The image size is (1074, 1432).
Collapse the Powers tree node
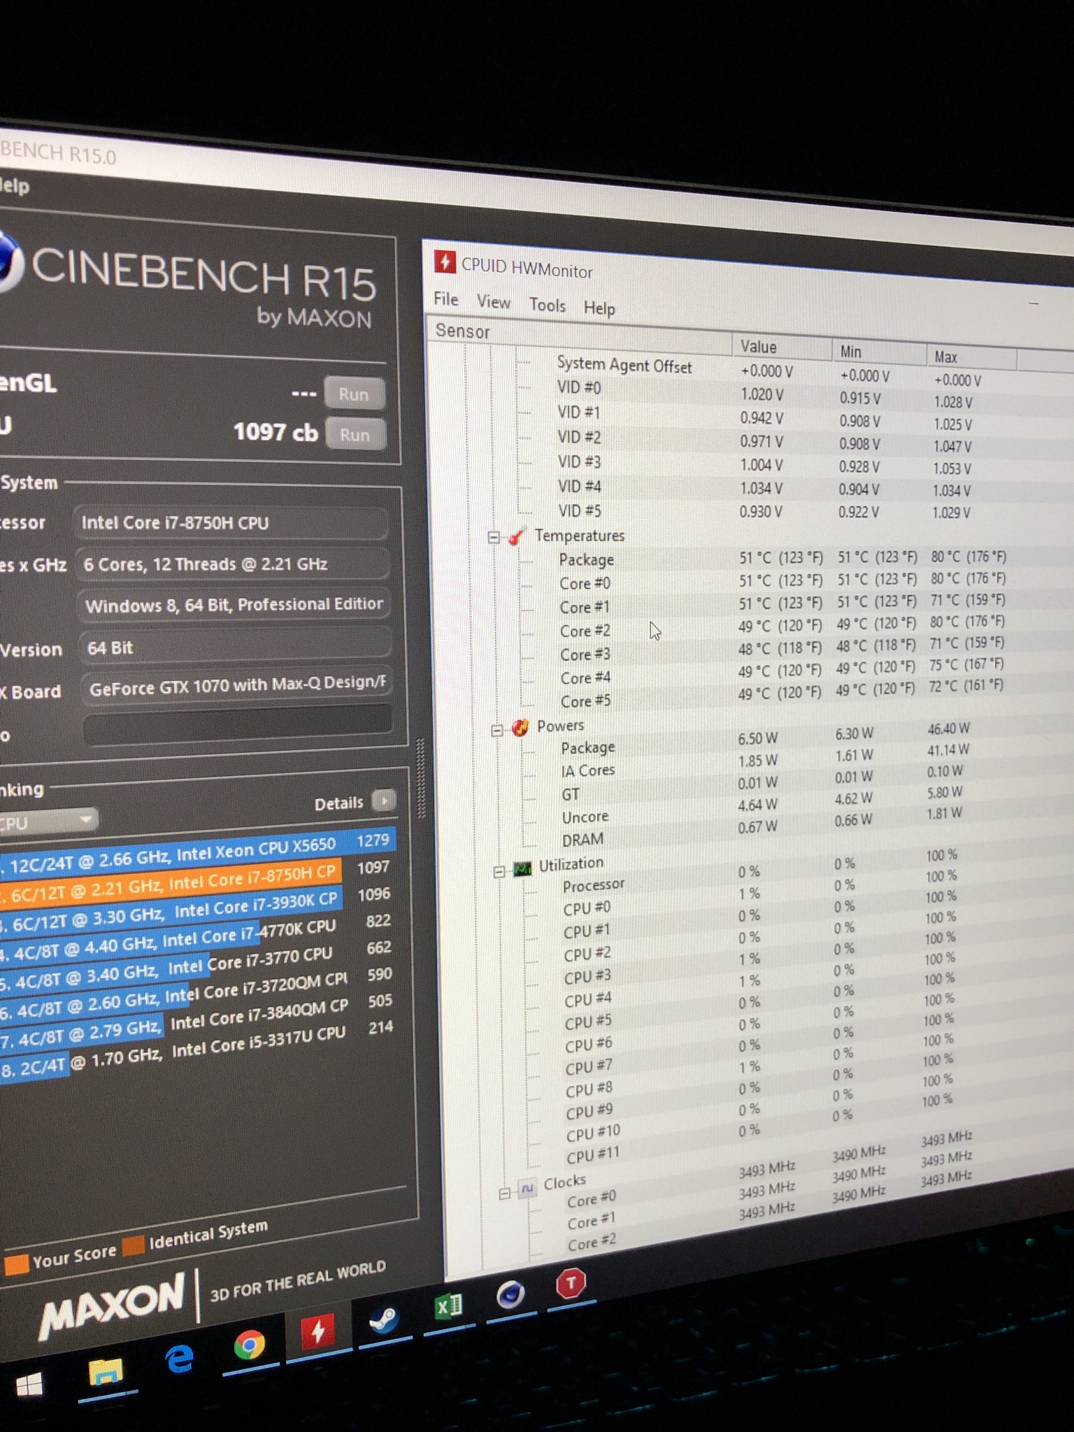tap(496, 730)
